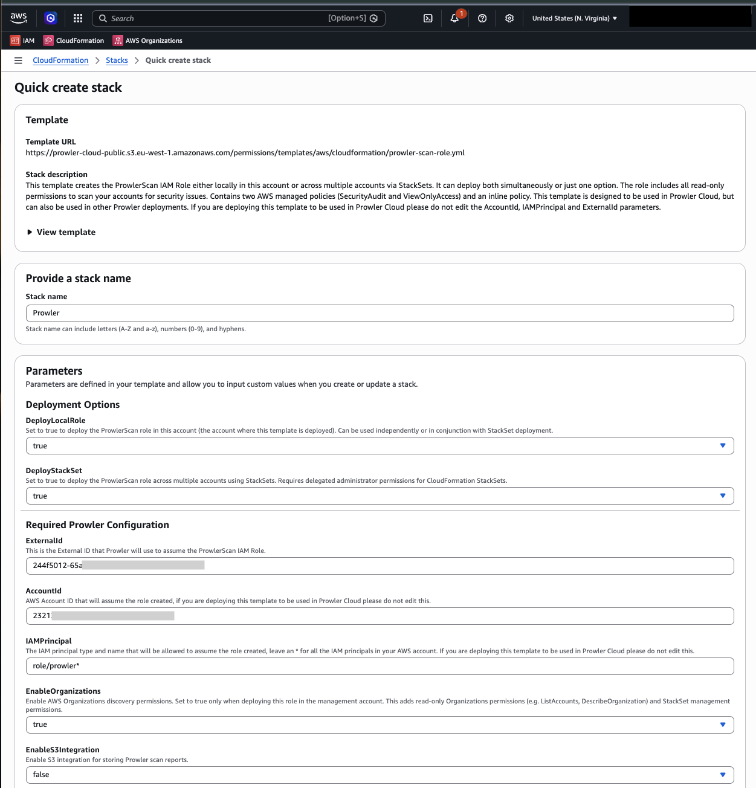The width and height of the screenshot is (756, 788).
Task: Open the EnableS3Integration dropdown
Action: pyautogui.click(x=380, y=775)
